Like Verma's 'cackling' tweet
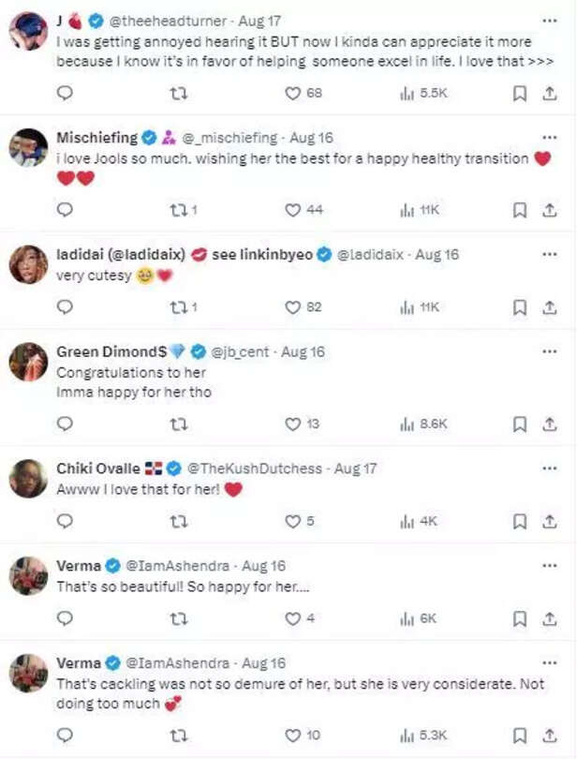Image resolution: width=577 pixels, height=759 pixels. coord(295,736)
